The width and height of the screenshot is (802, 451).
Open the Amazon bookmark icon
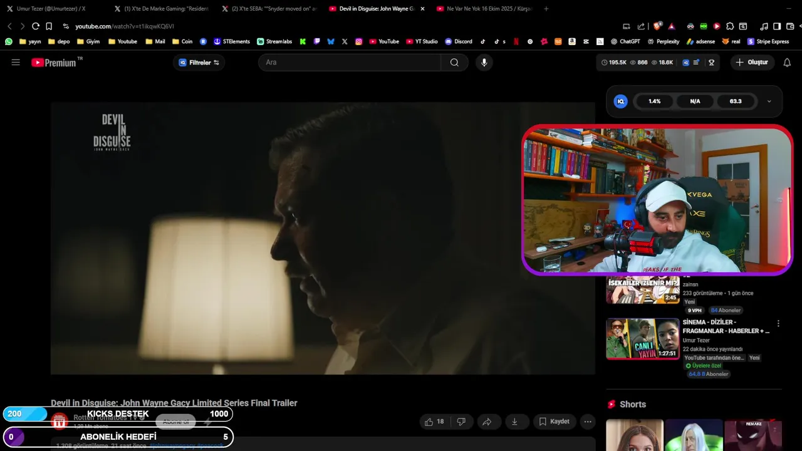coord(572,41)
